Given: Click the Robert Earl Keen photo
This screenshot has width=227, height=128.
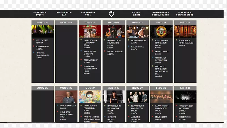Looking at the screenshot, I should [66, 97].
